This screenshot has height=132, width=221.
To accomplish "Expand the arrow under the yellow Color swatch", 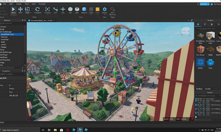I will [97, 15].
